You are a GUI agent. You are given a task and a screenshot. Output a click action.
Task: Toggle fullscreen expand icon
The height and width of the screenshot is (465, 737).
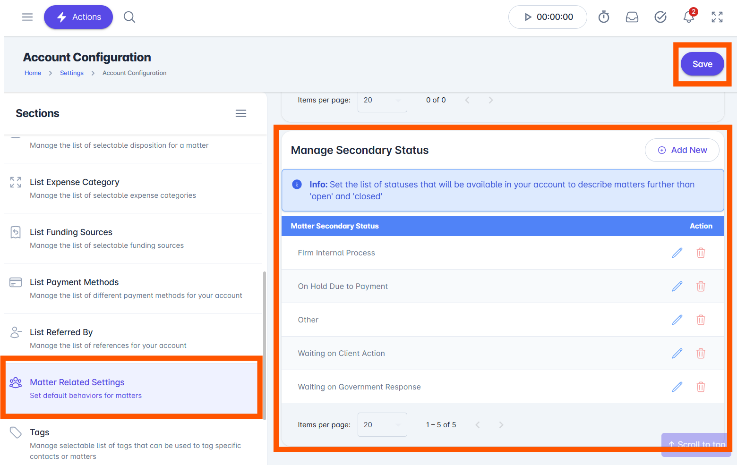click(x=717, y=17)
